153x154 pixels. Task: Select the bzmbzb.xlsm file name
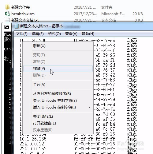pyautogui.click(x=23, y=14)
